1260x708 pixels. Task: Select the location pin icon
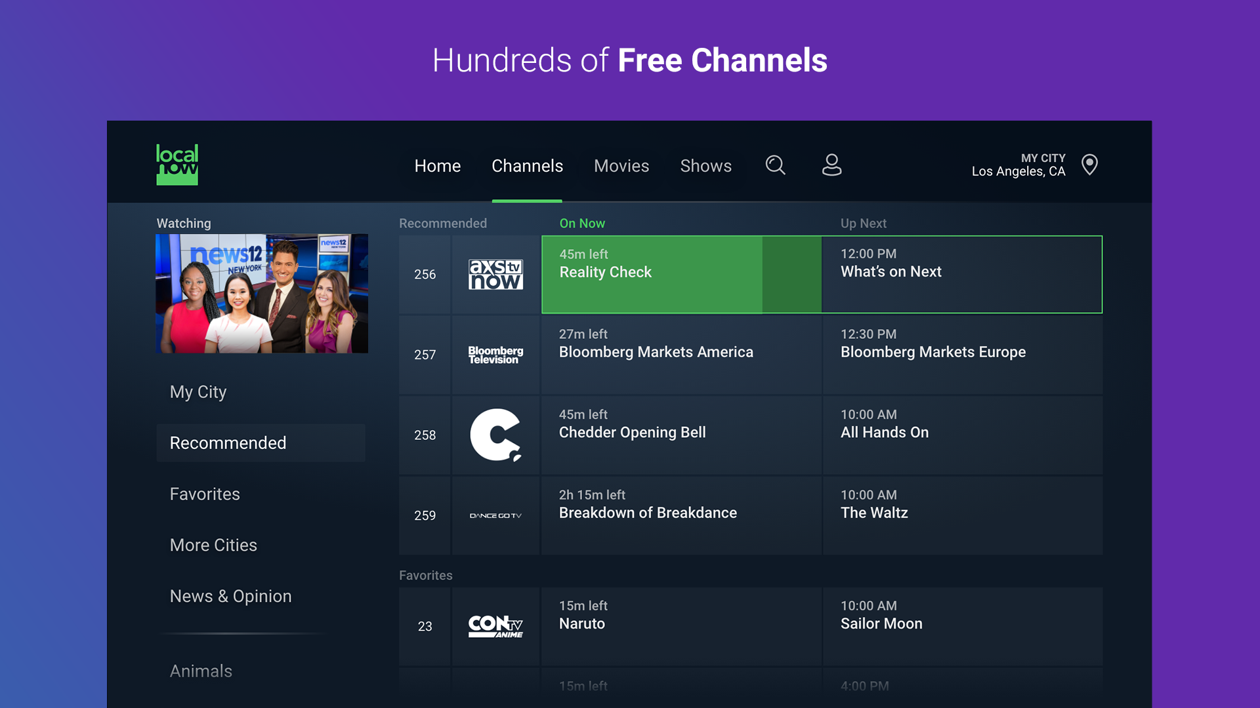click(x=1089, y=165)
